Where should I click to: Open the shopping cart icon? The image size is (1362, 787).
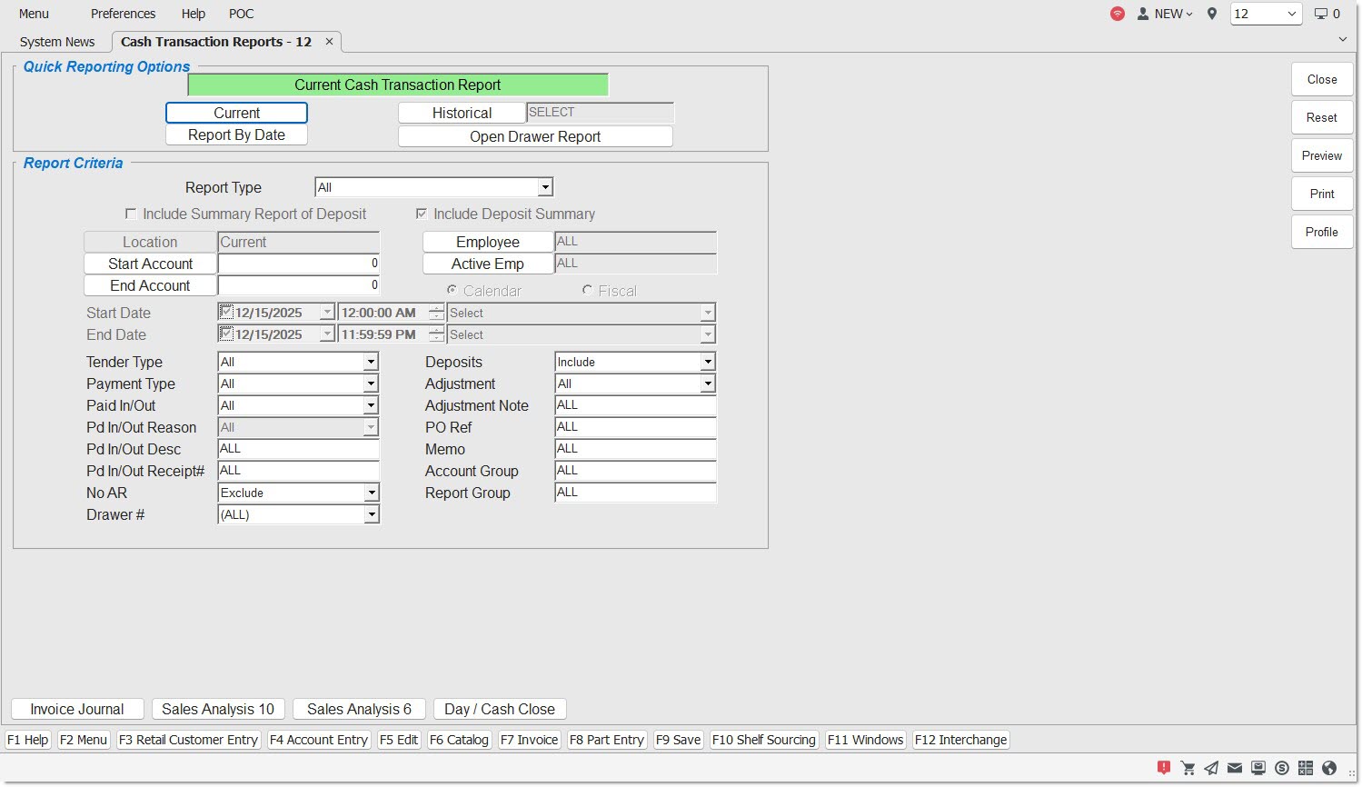click(1188, 768)
